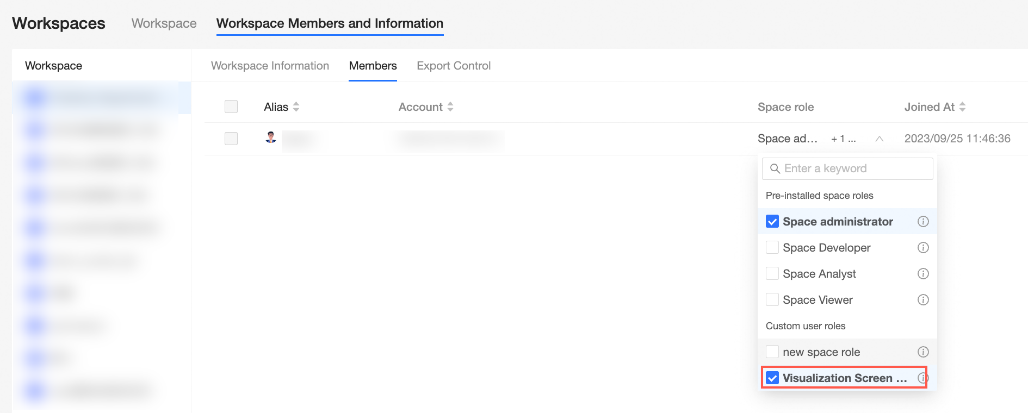This screenshot has height=413, width=1028.
Task: Click info icon beside Space Developer
Action: click(x=923, y=248)
